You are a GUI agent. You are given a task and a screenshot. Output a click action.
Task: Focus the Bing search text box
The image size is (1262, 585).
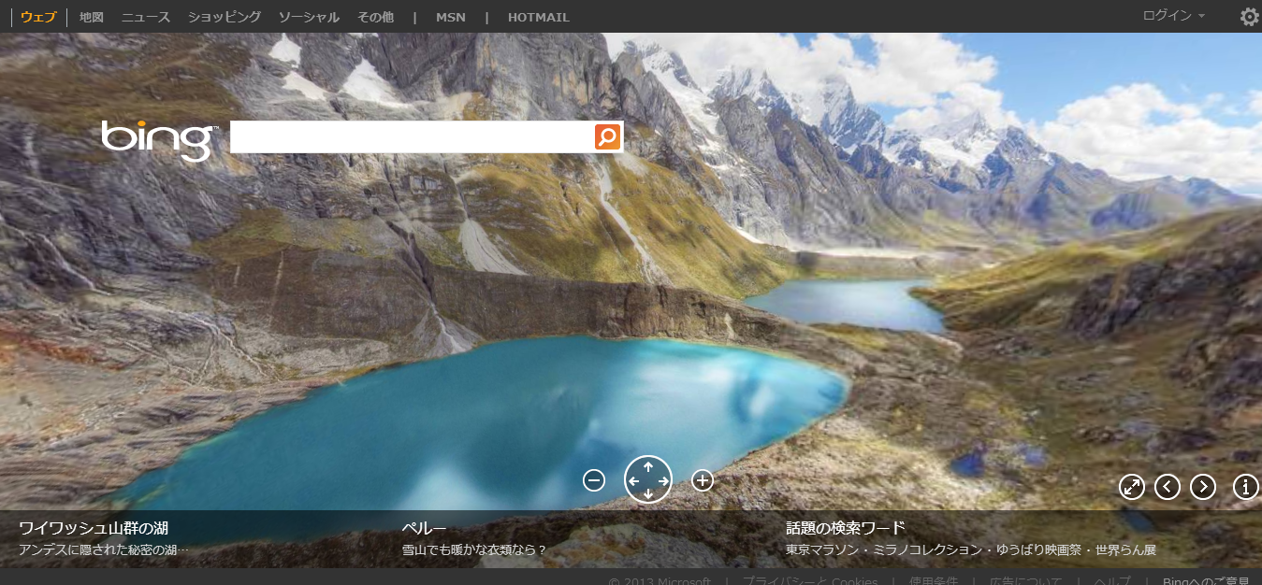pos(412,137)
